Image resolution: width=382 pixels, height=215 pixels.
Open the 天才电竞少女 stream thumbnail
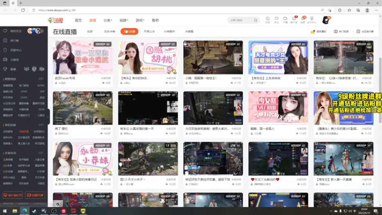278,57
